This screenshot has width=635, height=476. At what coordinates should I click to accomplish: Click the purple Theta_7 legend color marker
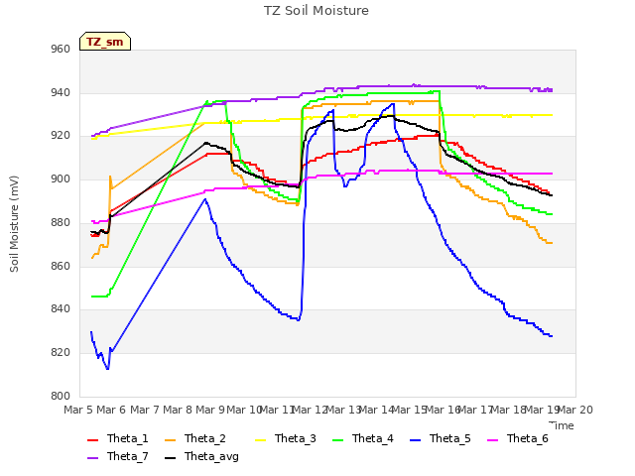(x=92, y=458)
